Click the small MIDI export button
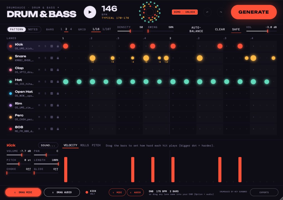 117,192
